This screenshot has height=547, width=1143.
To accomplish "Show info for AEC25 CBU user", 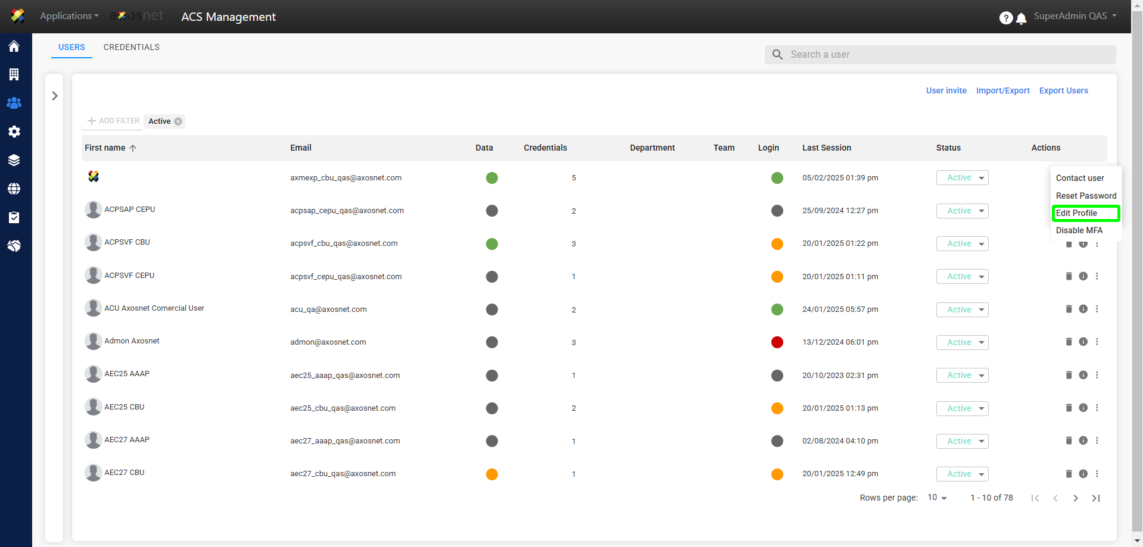I will click(1083, 408).
